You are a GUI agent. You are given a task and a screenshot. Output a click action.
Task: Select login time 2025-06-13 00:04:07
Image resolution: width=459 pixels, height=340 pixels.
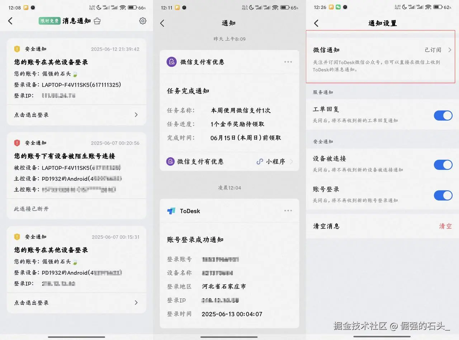(232, 314)
